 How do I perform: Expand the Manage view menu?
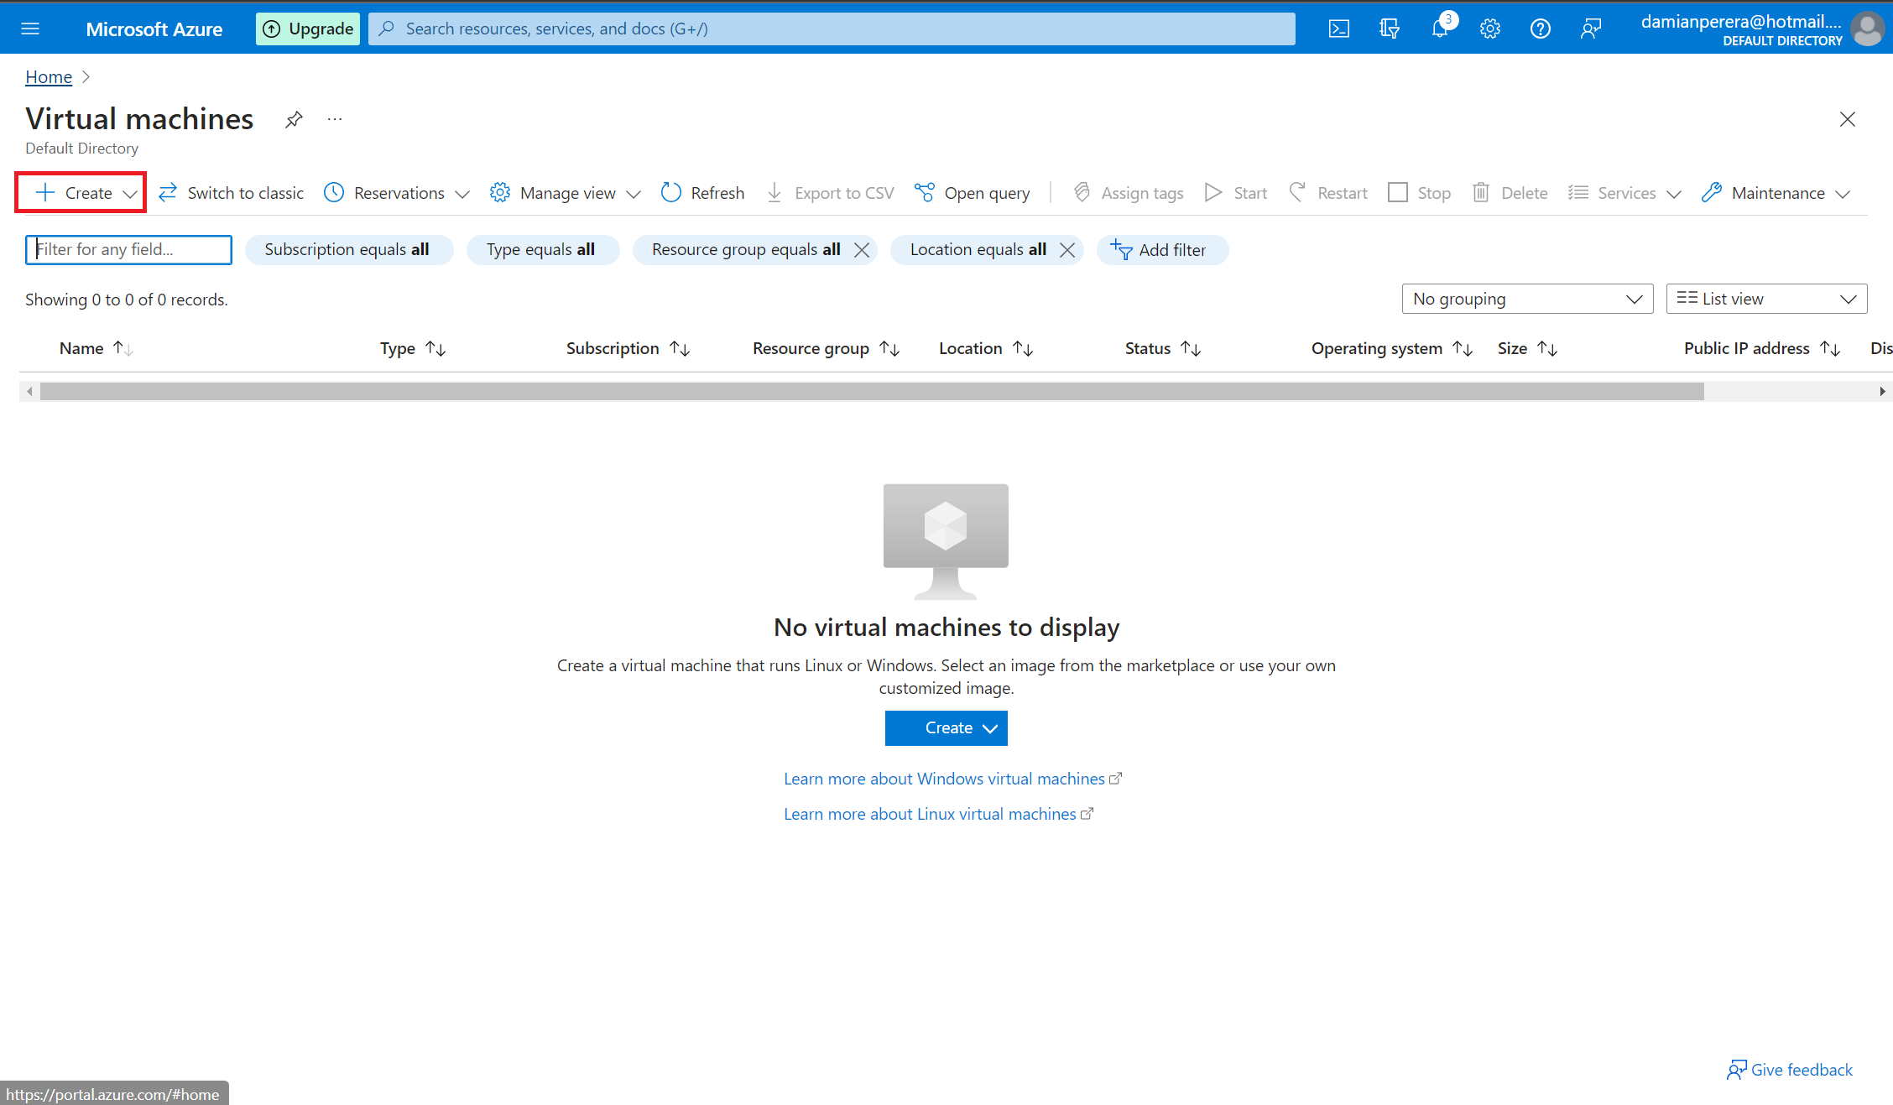tap(565, 192)
